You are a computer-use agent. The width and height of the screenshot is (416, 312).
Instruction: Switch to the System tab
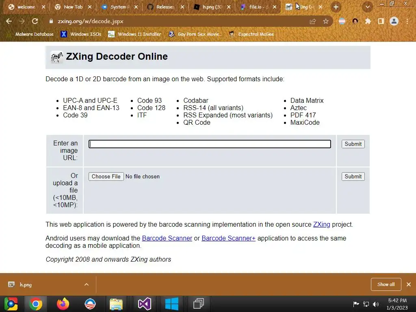[116, 7]
